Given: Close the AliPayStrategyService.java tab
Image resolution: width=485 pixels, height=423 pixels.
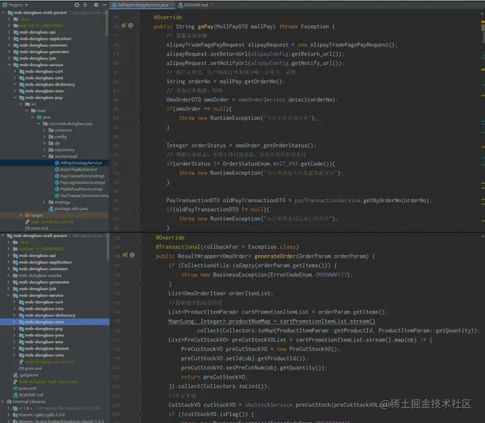Looking at the screenshot, I should (x=172, y=5).
